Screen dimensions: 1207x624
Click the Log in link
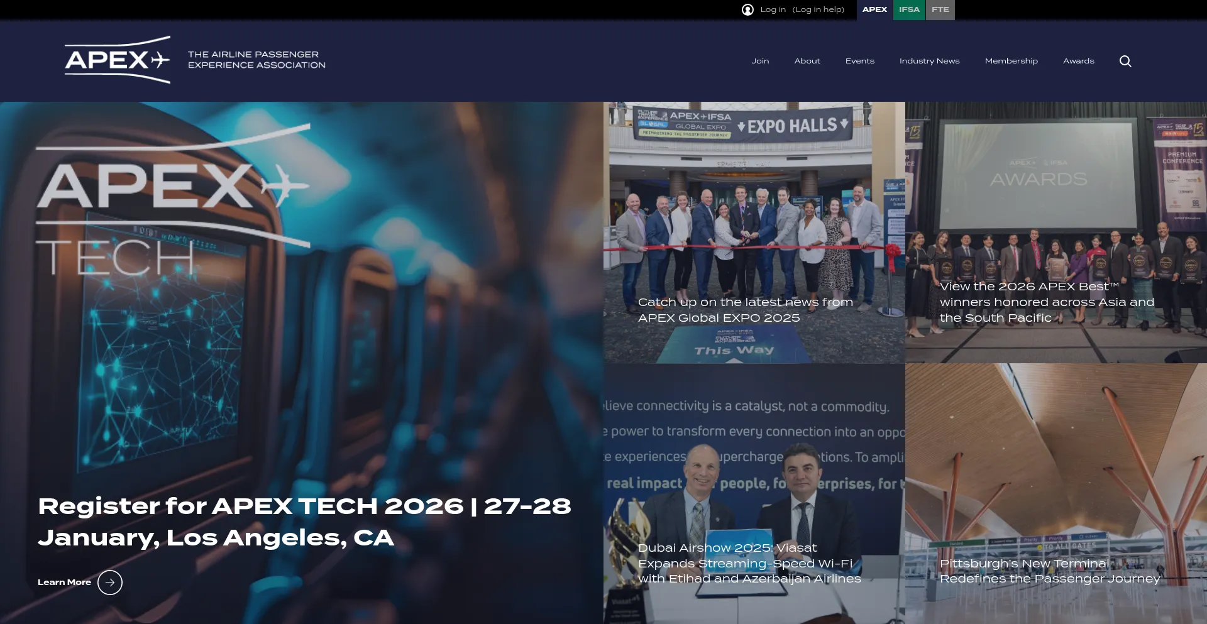click(x=773, y=9)
